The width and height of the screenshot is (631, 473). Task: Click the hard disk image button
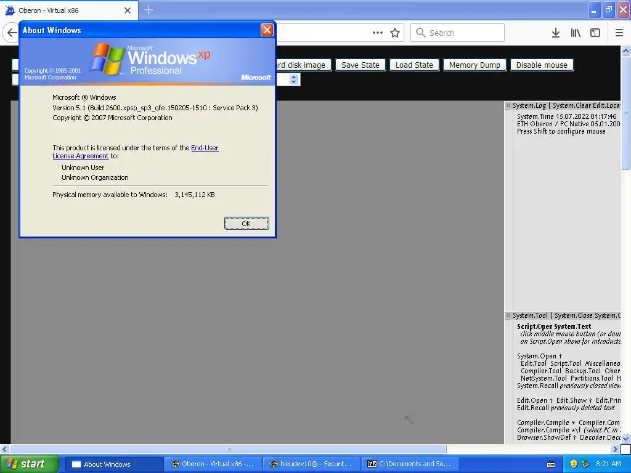click(x=303, y=65)
